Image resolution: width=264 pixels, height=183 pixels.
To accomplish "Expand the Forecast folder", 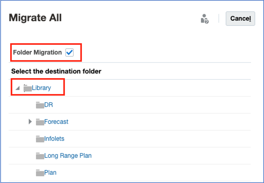I will tap(30, 122).
